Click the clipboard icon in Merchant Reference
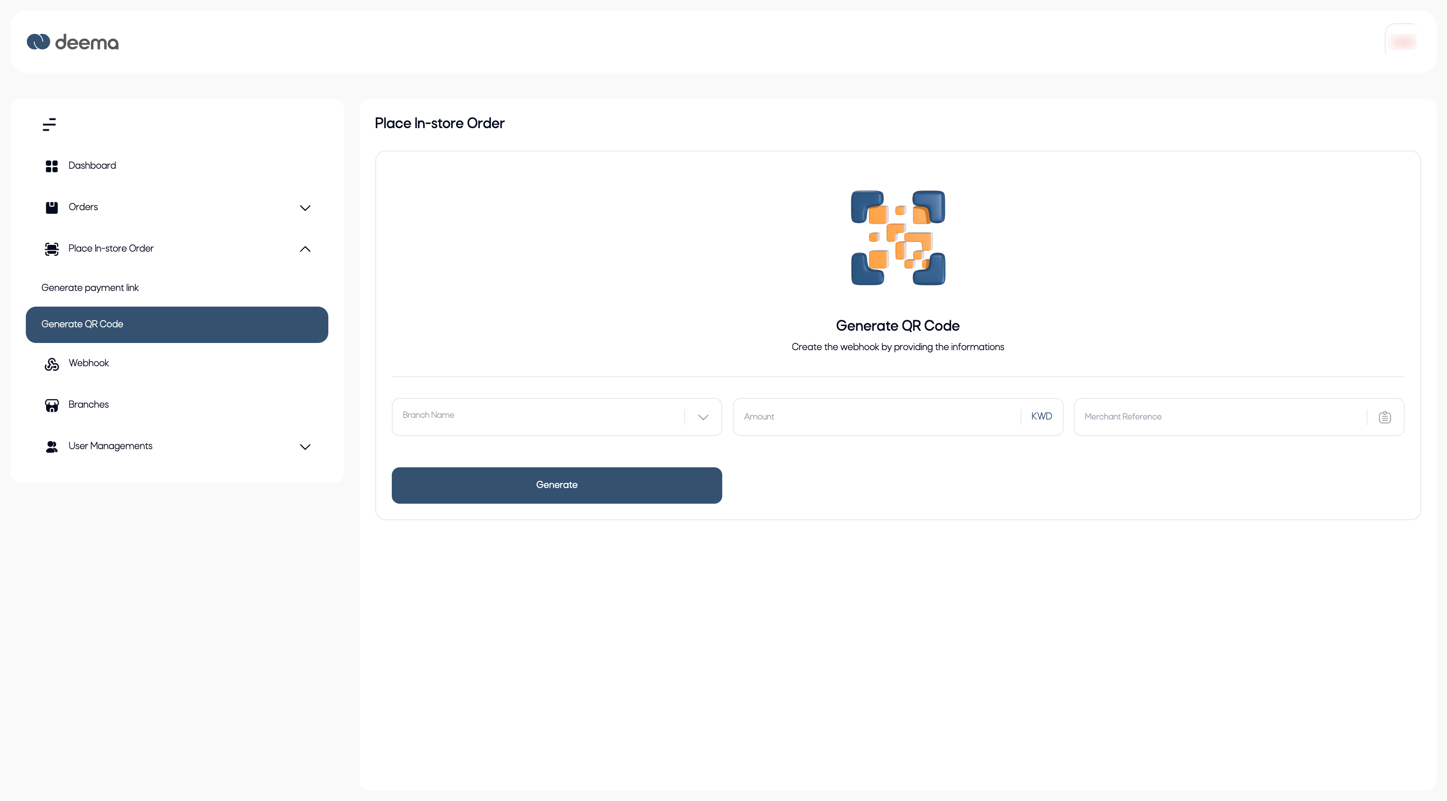Image resolution: width=1447 pixels, height=801 pixels. coord(1385,417)
